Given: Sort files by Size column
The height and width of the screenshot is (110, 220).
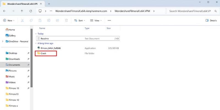Looking at the screenshot, I should click(x=109, y=28).
